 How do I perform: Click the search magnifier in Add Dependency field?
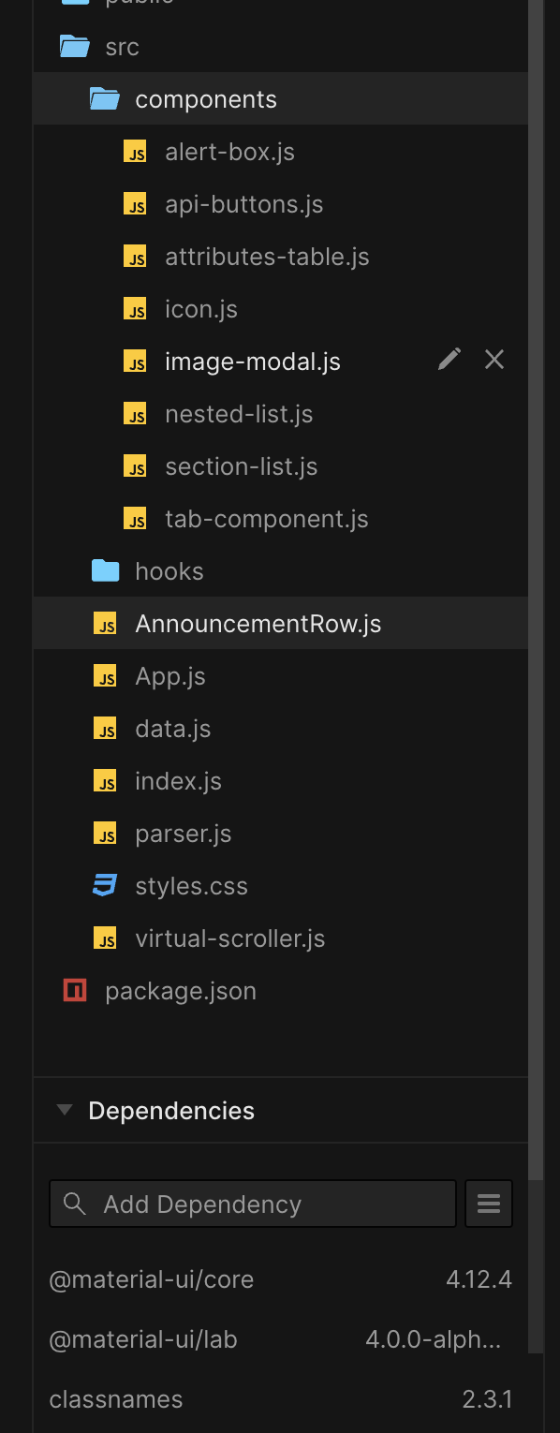click(74, 1204)
